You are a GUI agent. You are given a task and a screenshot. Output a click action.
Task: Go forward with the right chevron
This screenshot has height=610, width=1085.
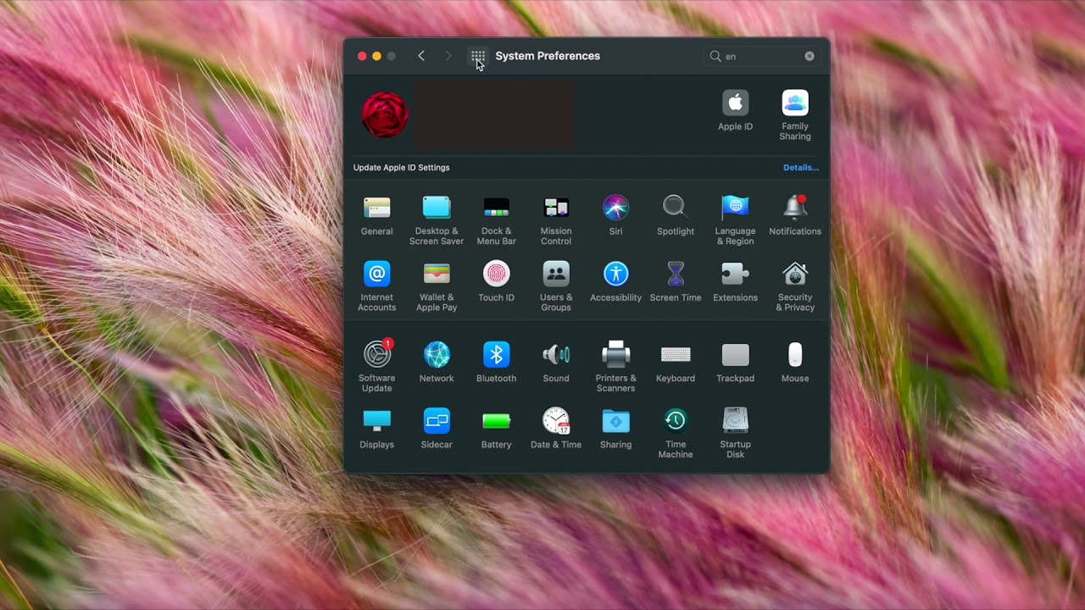448,56
